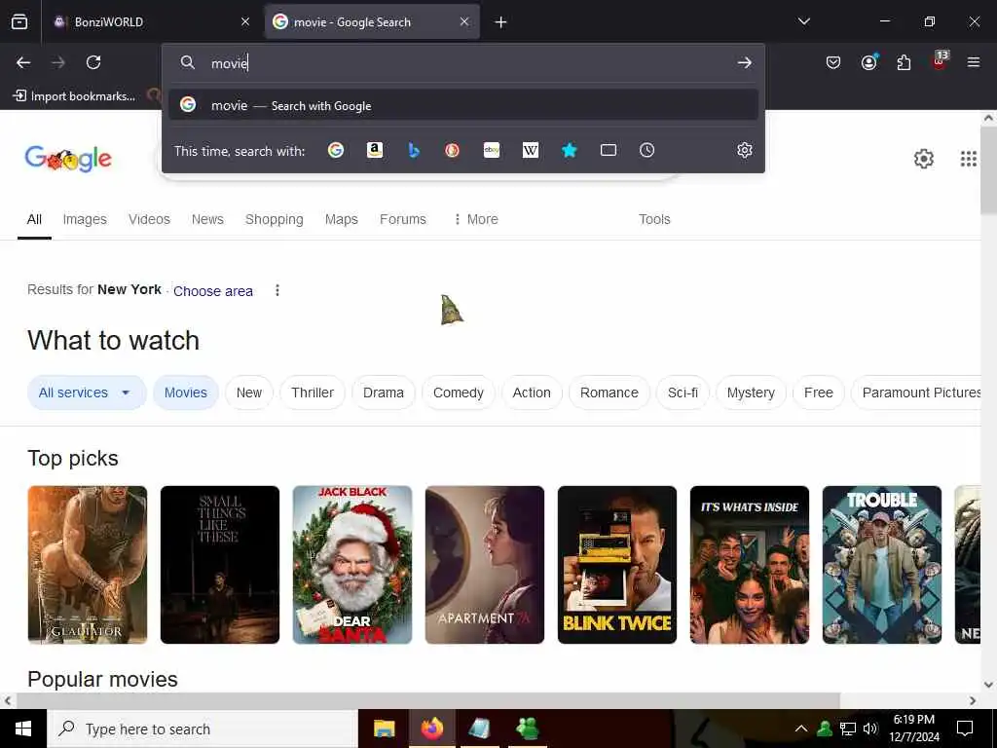Switch to the Shopping results tab

click(274, 219)
